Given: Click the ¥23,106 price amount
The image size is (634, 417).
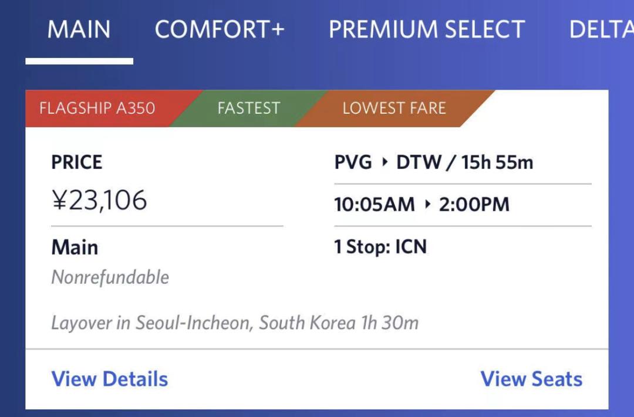Looking at the screenshot, I should tap(99, 200).
